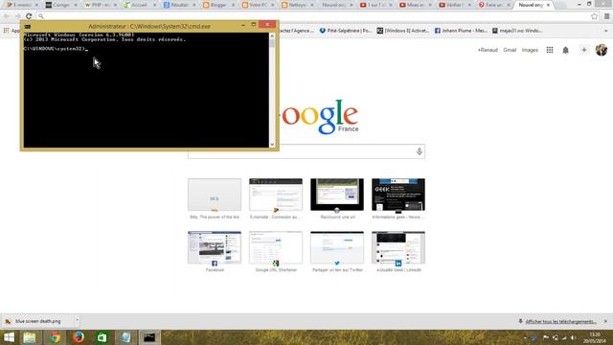Click the +Renaud link
This screenshot has height=345, width=613.
[x=488, y=50]
